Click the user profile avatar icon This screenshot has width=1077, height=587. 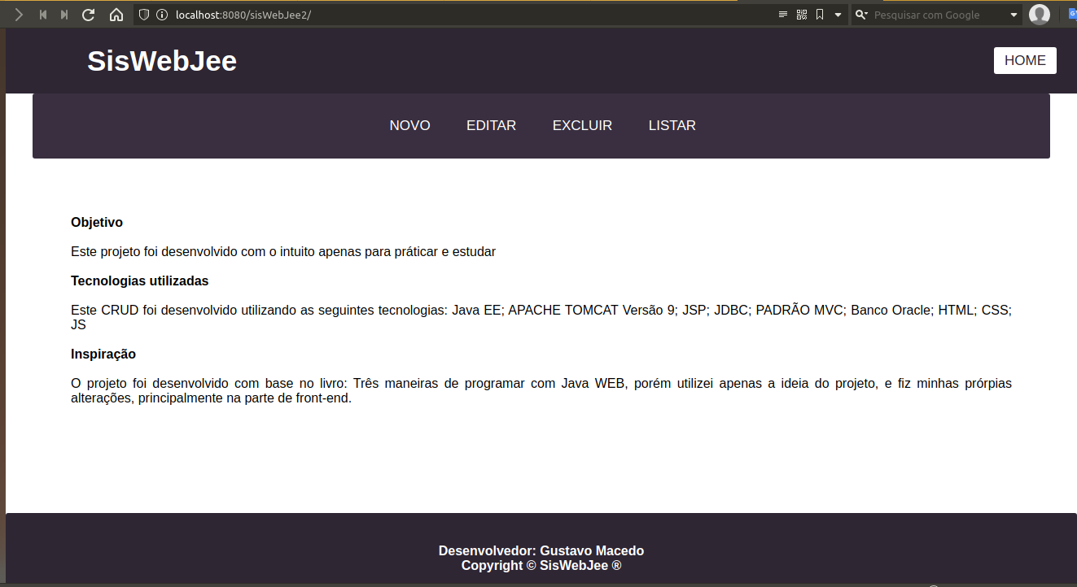(x=1040, y=14)
